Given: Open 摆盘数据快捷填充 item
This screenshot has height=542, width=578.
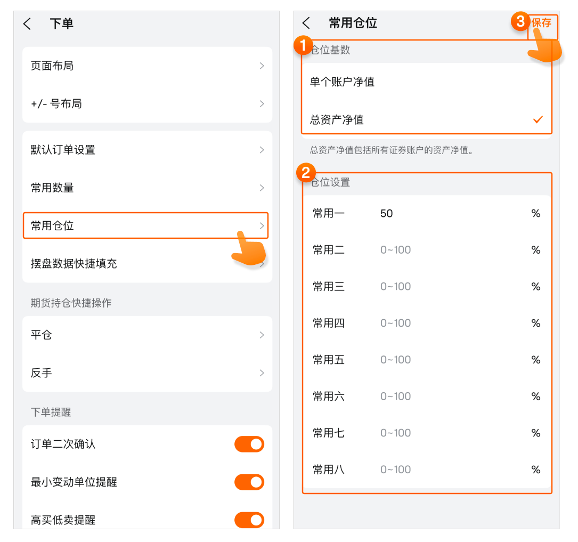Looking at the screenshot, I should (x=147, y=264).
